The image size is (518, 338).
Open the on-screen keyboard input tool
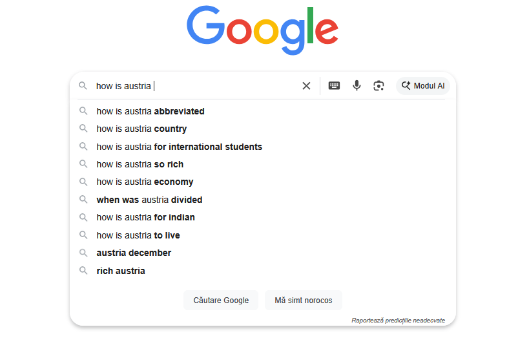334,86
